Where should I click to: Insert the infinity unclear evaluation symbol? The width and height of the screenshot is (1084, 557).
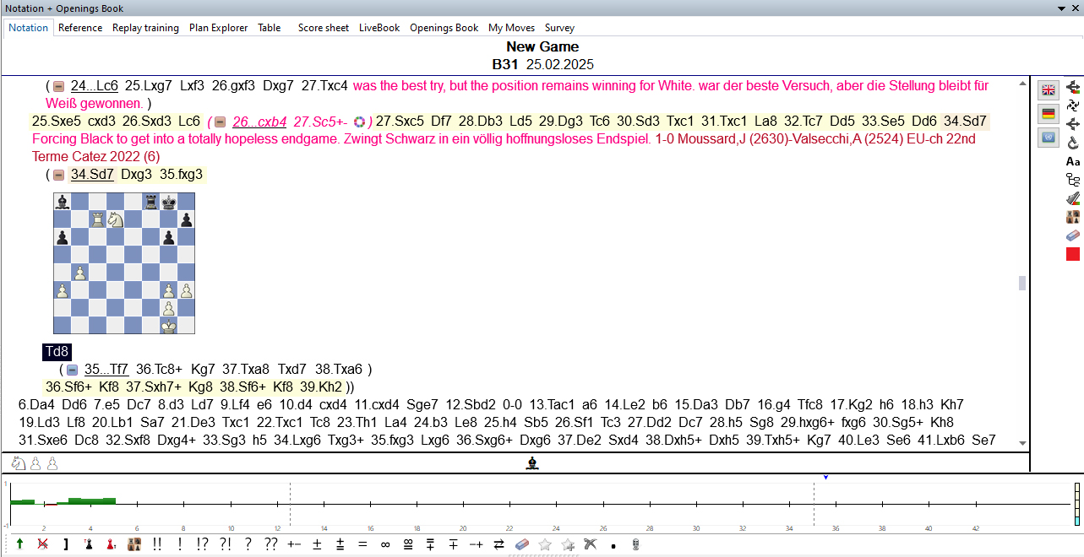pyautogui.click(x=384, y=544)
